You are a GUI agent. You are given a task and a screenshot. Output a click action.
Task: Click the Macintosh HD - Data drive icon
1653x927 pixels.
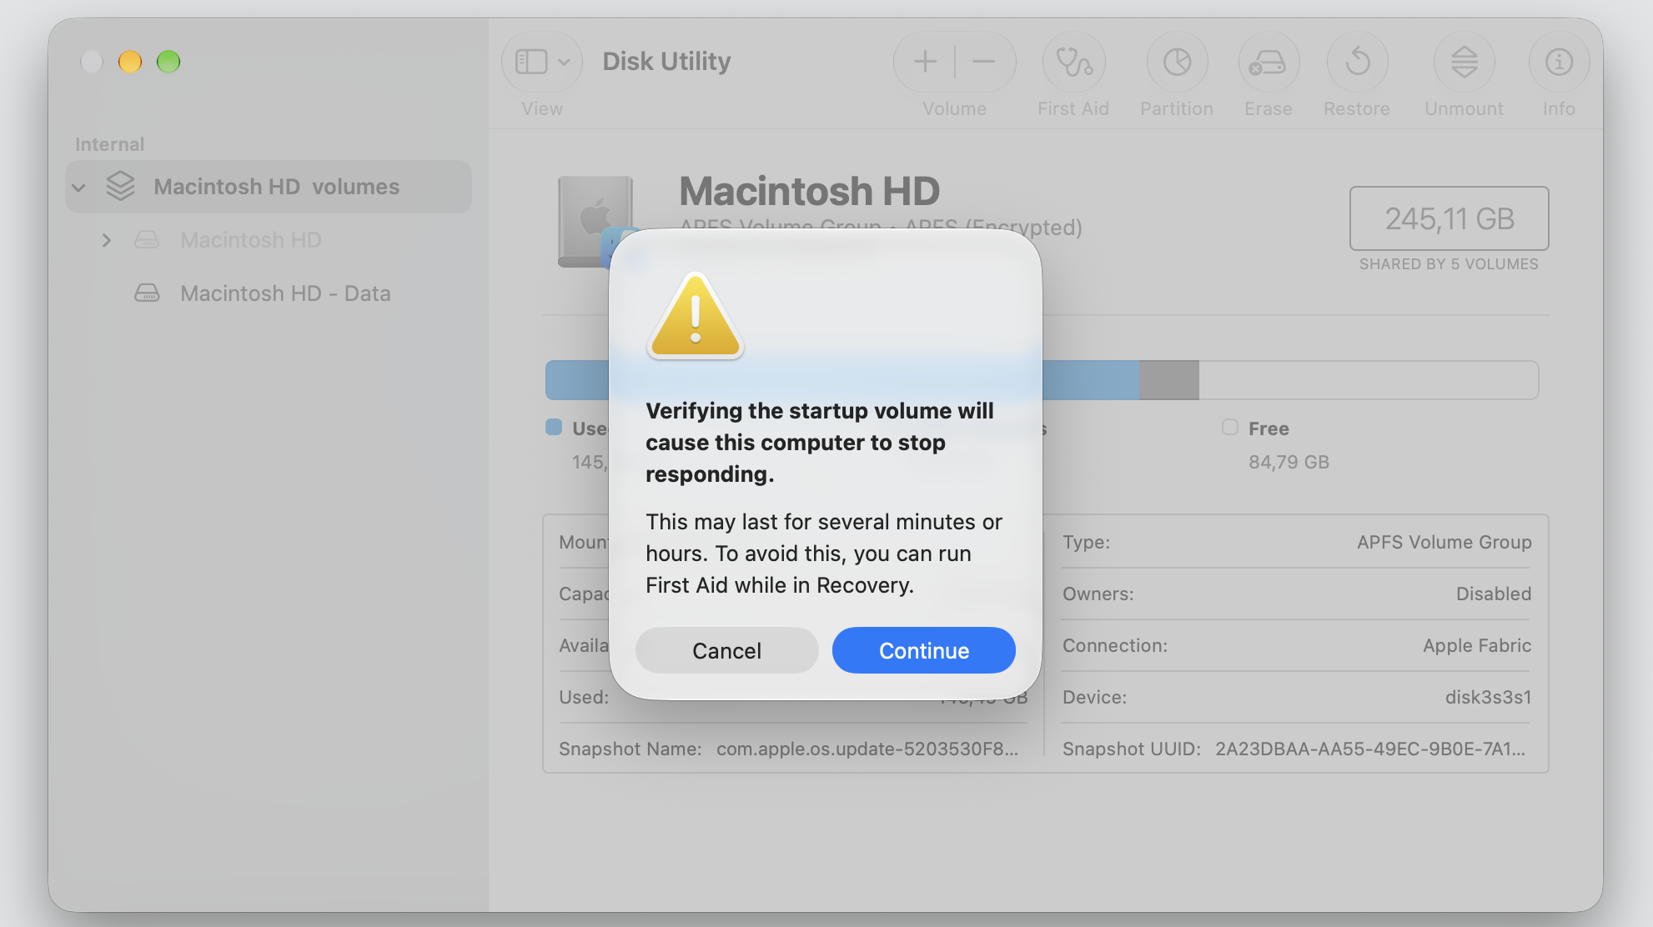(x=147, y=293)
